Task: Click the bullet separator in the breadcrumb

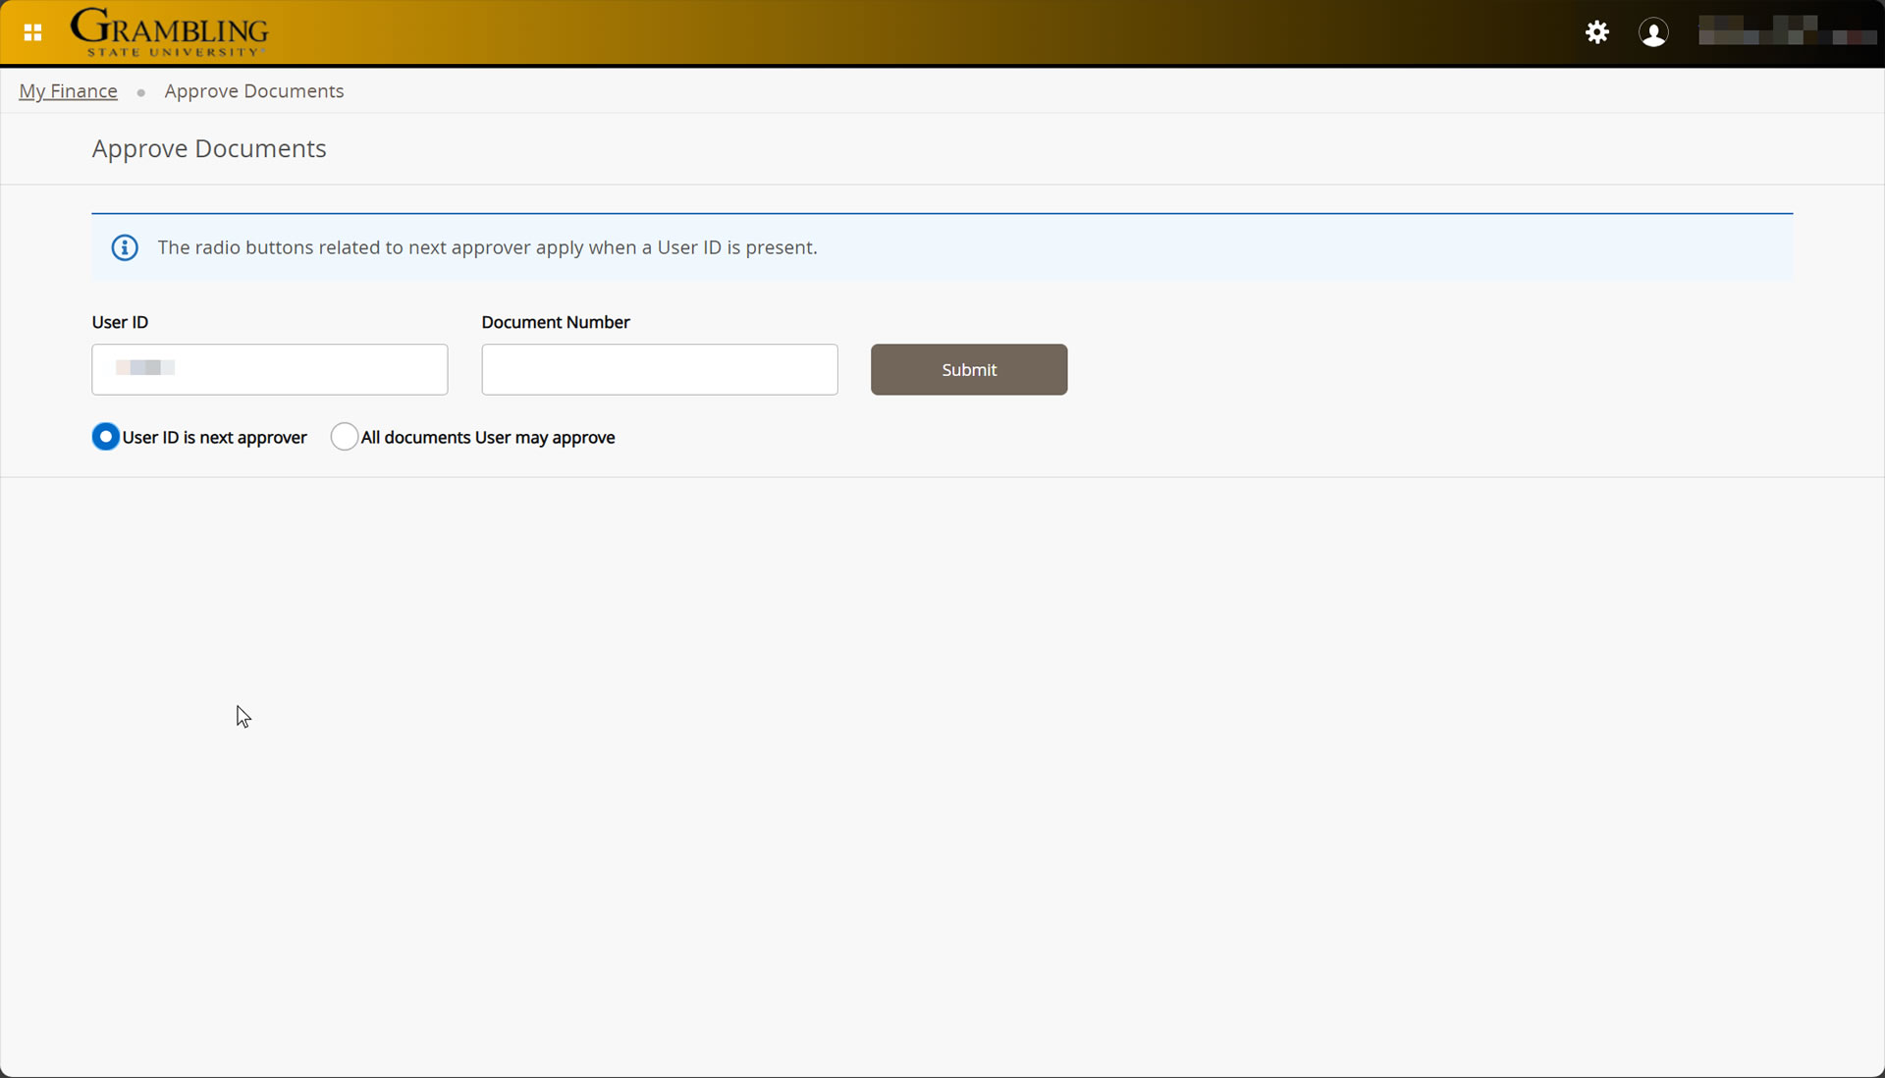Action: click(x=141, y=92)
